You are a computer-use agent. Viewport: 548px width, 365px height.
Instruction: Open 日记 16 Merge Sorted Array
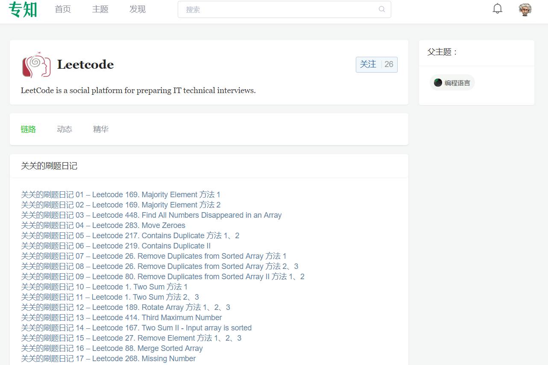click(x=112, y=348)
